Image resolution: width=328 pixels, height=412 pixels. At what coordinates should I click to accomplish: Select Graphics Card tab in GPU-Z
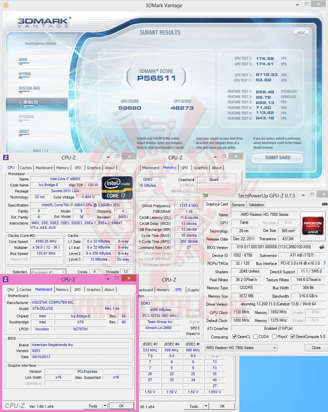(x=217, y=204)
